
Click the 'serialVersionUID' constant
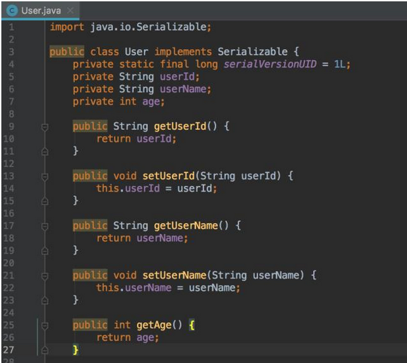(x=270, y=64)
